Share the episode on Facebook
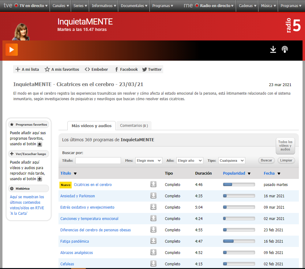The image size is (305, 269). [x=126, y=69]
